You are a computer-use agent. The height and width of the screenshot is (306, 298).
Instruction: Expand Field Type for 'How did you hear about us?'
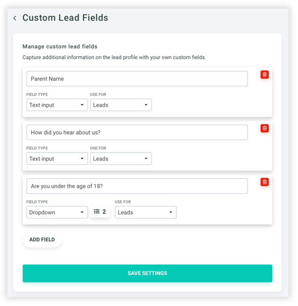coord(57,159)
